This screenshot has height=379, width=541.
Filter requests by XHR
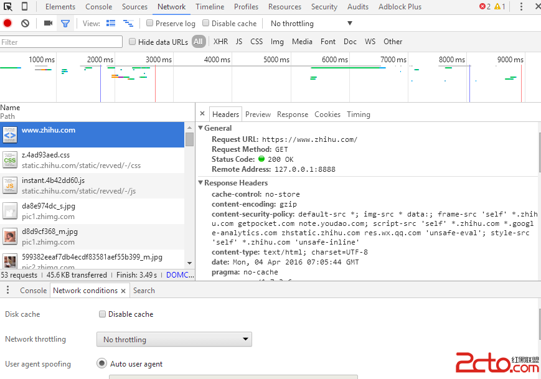(220, 41)
